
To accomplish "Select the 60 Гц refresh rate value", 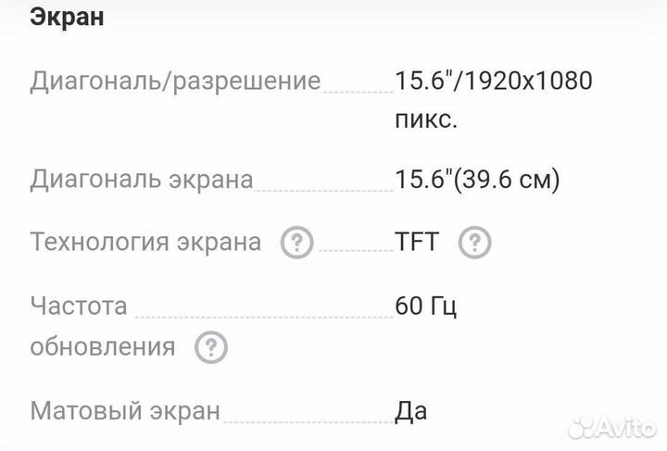I will point(426,305).
